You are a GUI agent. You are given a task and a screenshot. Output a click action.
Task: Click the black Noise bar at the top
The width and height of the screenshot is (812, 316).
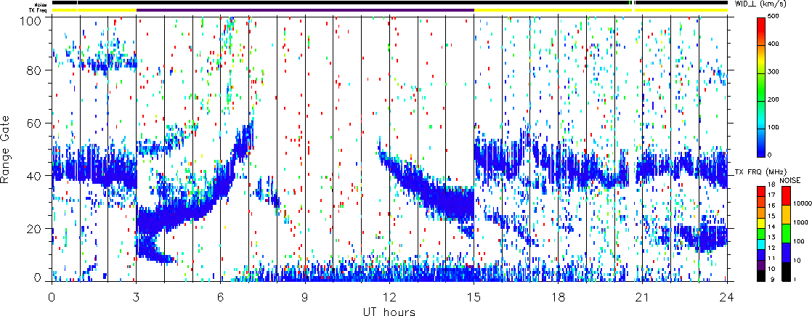click(x=363, y=3)
